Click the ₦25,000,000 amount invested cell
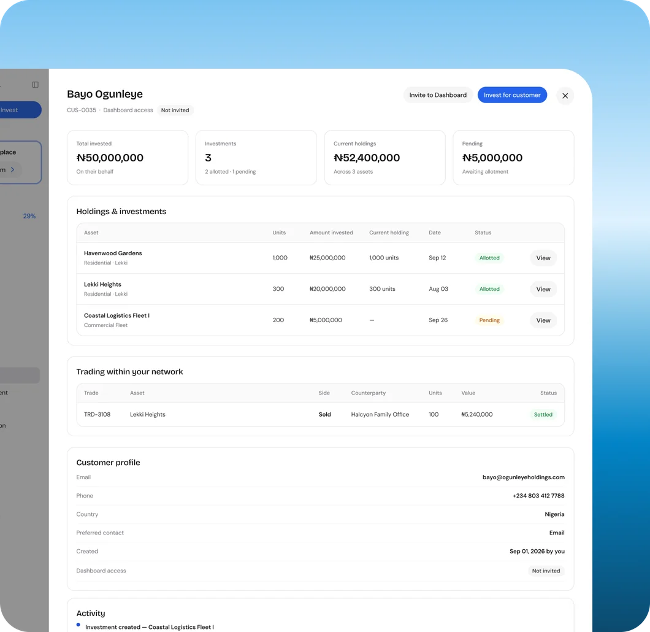 [327, 258]
